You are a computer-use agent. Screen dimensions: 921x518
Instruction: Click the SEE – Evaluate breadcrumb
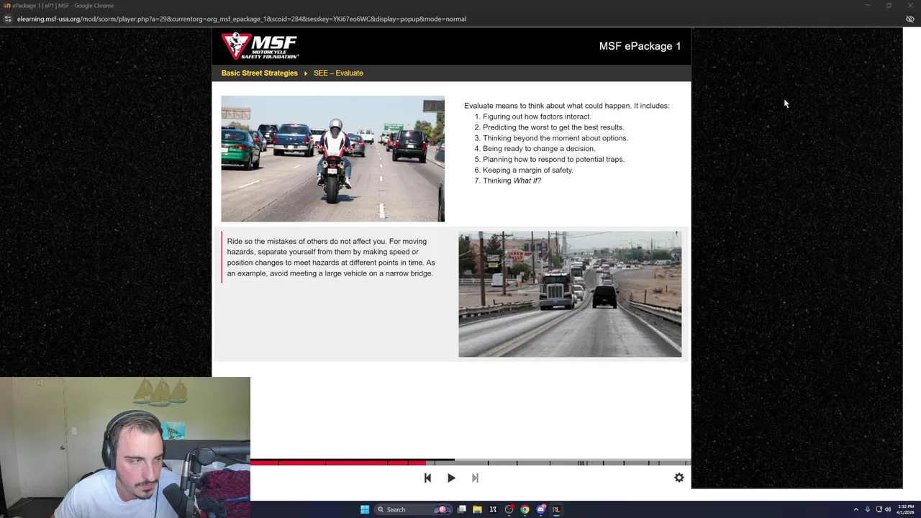[338, 73]
